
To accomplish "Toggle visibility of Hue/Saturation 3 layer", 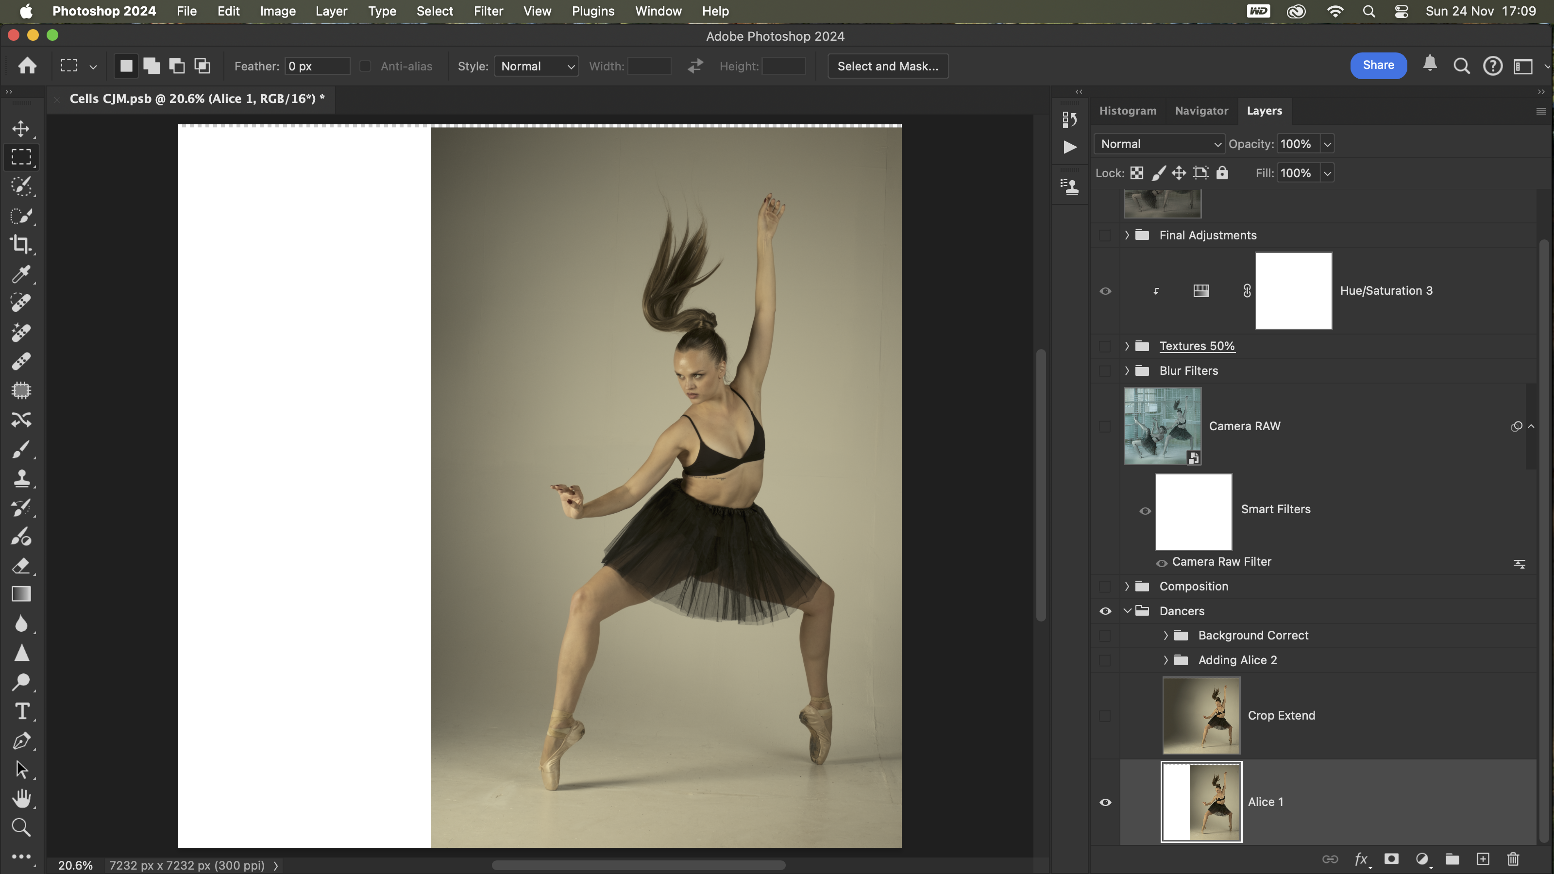I will click(1105, 291).
